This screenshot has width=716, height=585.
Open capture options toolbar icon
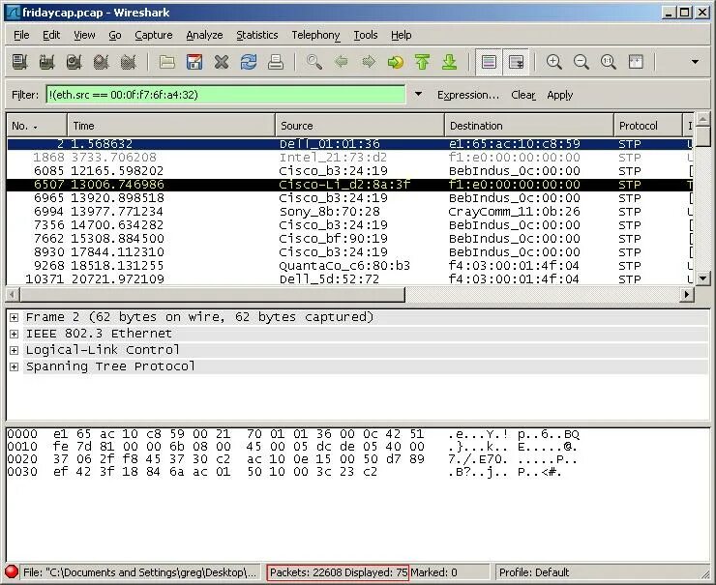(46, 62)
